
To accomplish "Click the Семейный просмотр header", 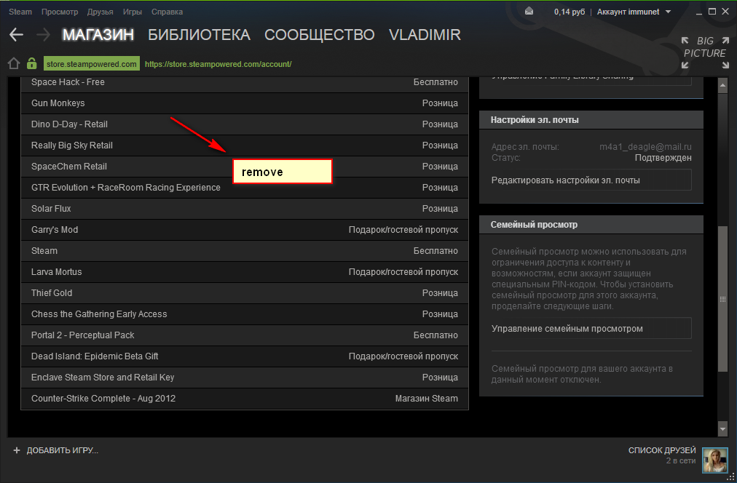I will 591,224.
